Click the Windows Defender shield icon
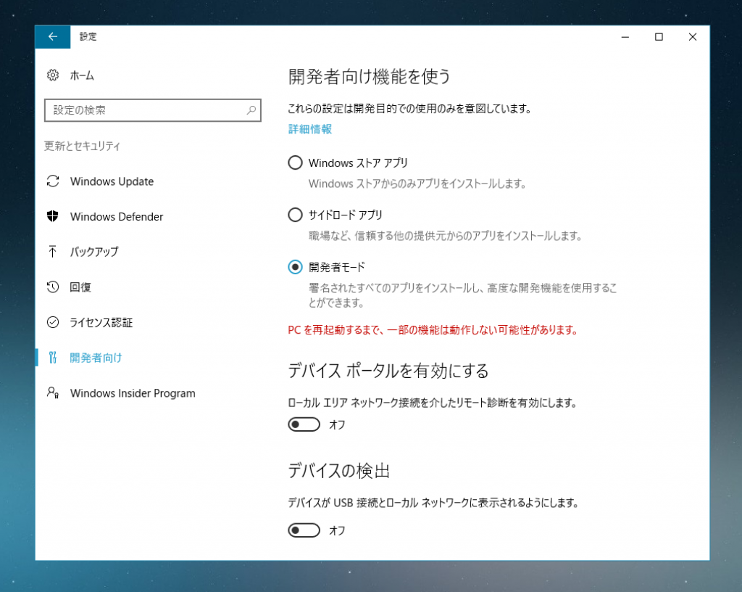The width and height of the screenshot is (742, 592). coord(51,216)
